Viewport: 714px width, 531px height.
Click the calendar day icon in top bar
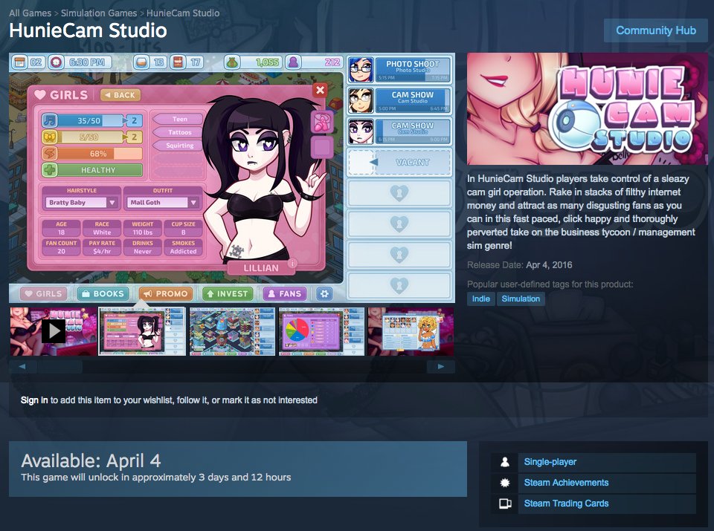(19, 62)
